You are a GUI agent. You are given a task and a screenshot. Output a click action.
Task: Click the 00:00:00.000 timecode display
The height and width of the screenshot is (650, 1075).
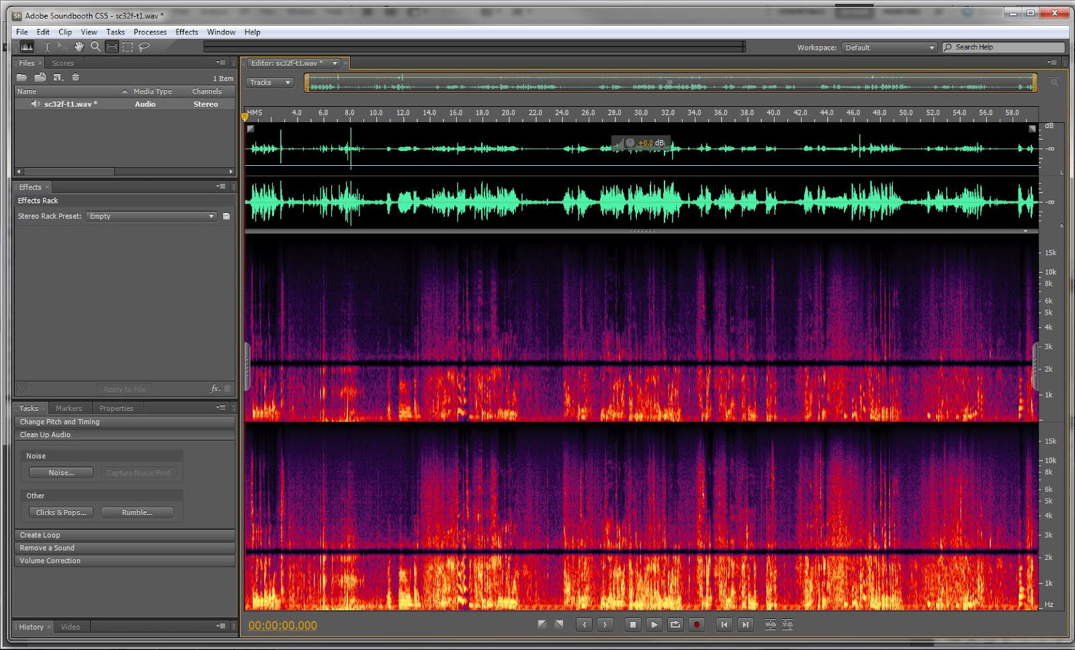(x=283, y=625)
